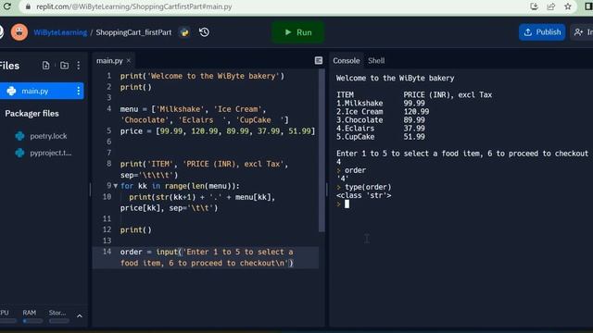Create a new folder
Screen dimensions: 593x333
[64, 66]
